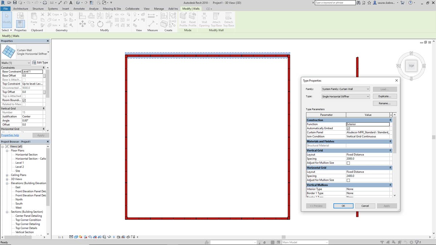The width and height of the screenshot is (436, 245).
Task: Open the type selector dropdown for Curtain Wall
Action: click(x=48, y=52)
